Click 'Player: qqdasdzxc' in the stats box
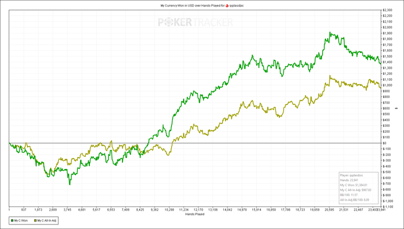This screenshot has height=229, width=404. 351,175
